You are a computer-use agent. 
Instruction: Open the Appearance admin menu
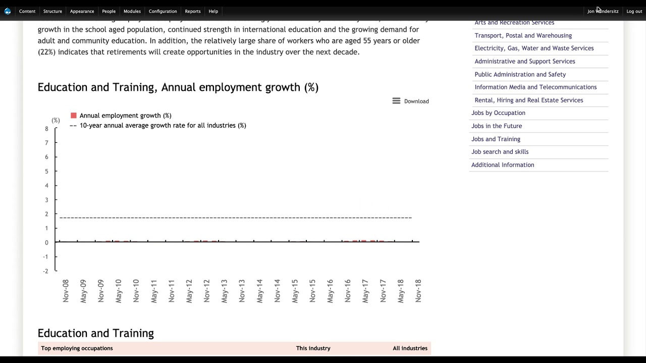click(82, 11)
